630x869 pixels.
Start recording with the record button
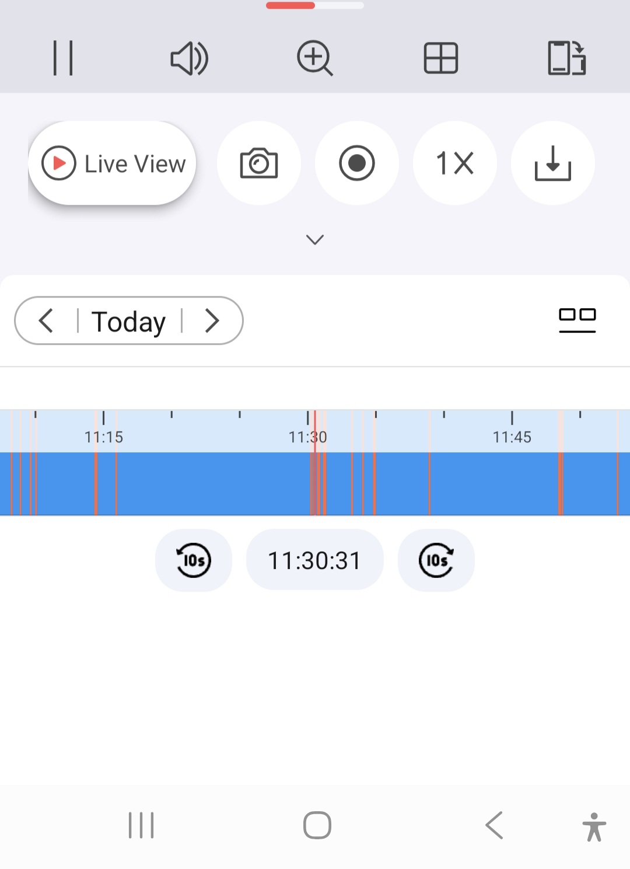(x=357, y=163)
